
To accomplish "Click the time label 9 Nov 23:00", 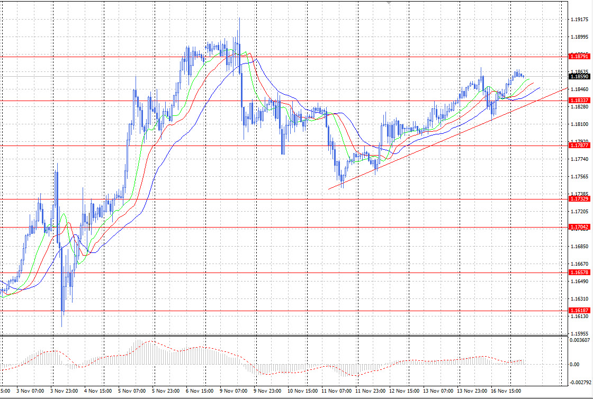I will click(x=267, y=391).
